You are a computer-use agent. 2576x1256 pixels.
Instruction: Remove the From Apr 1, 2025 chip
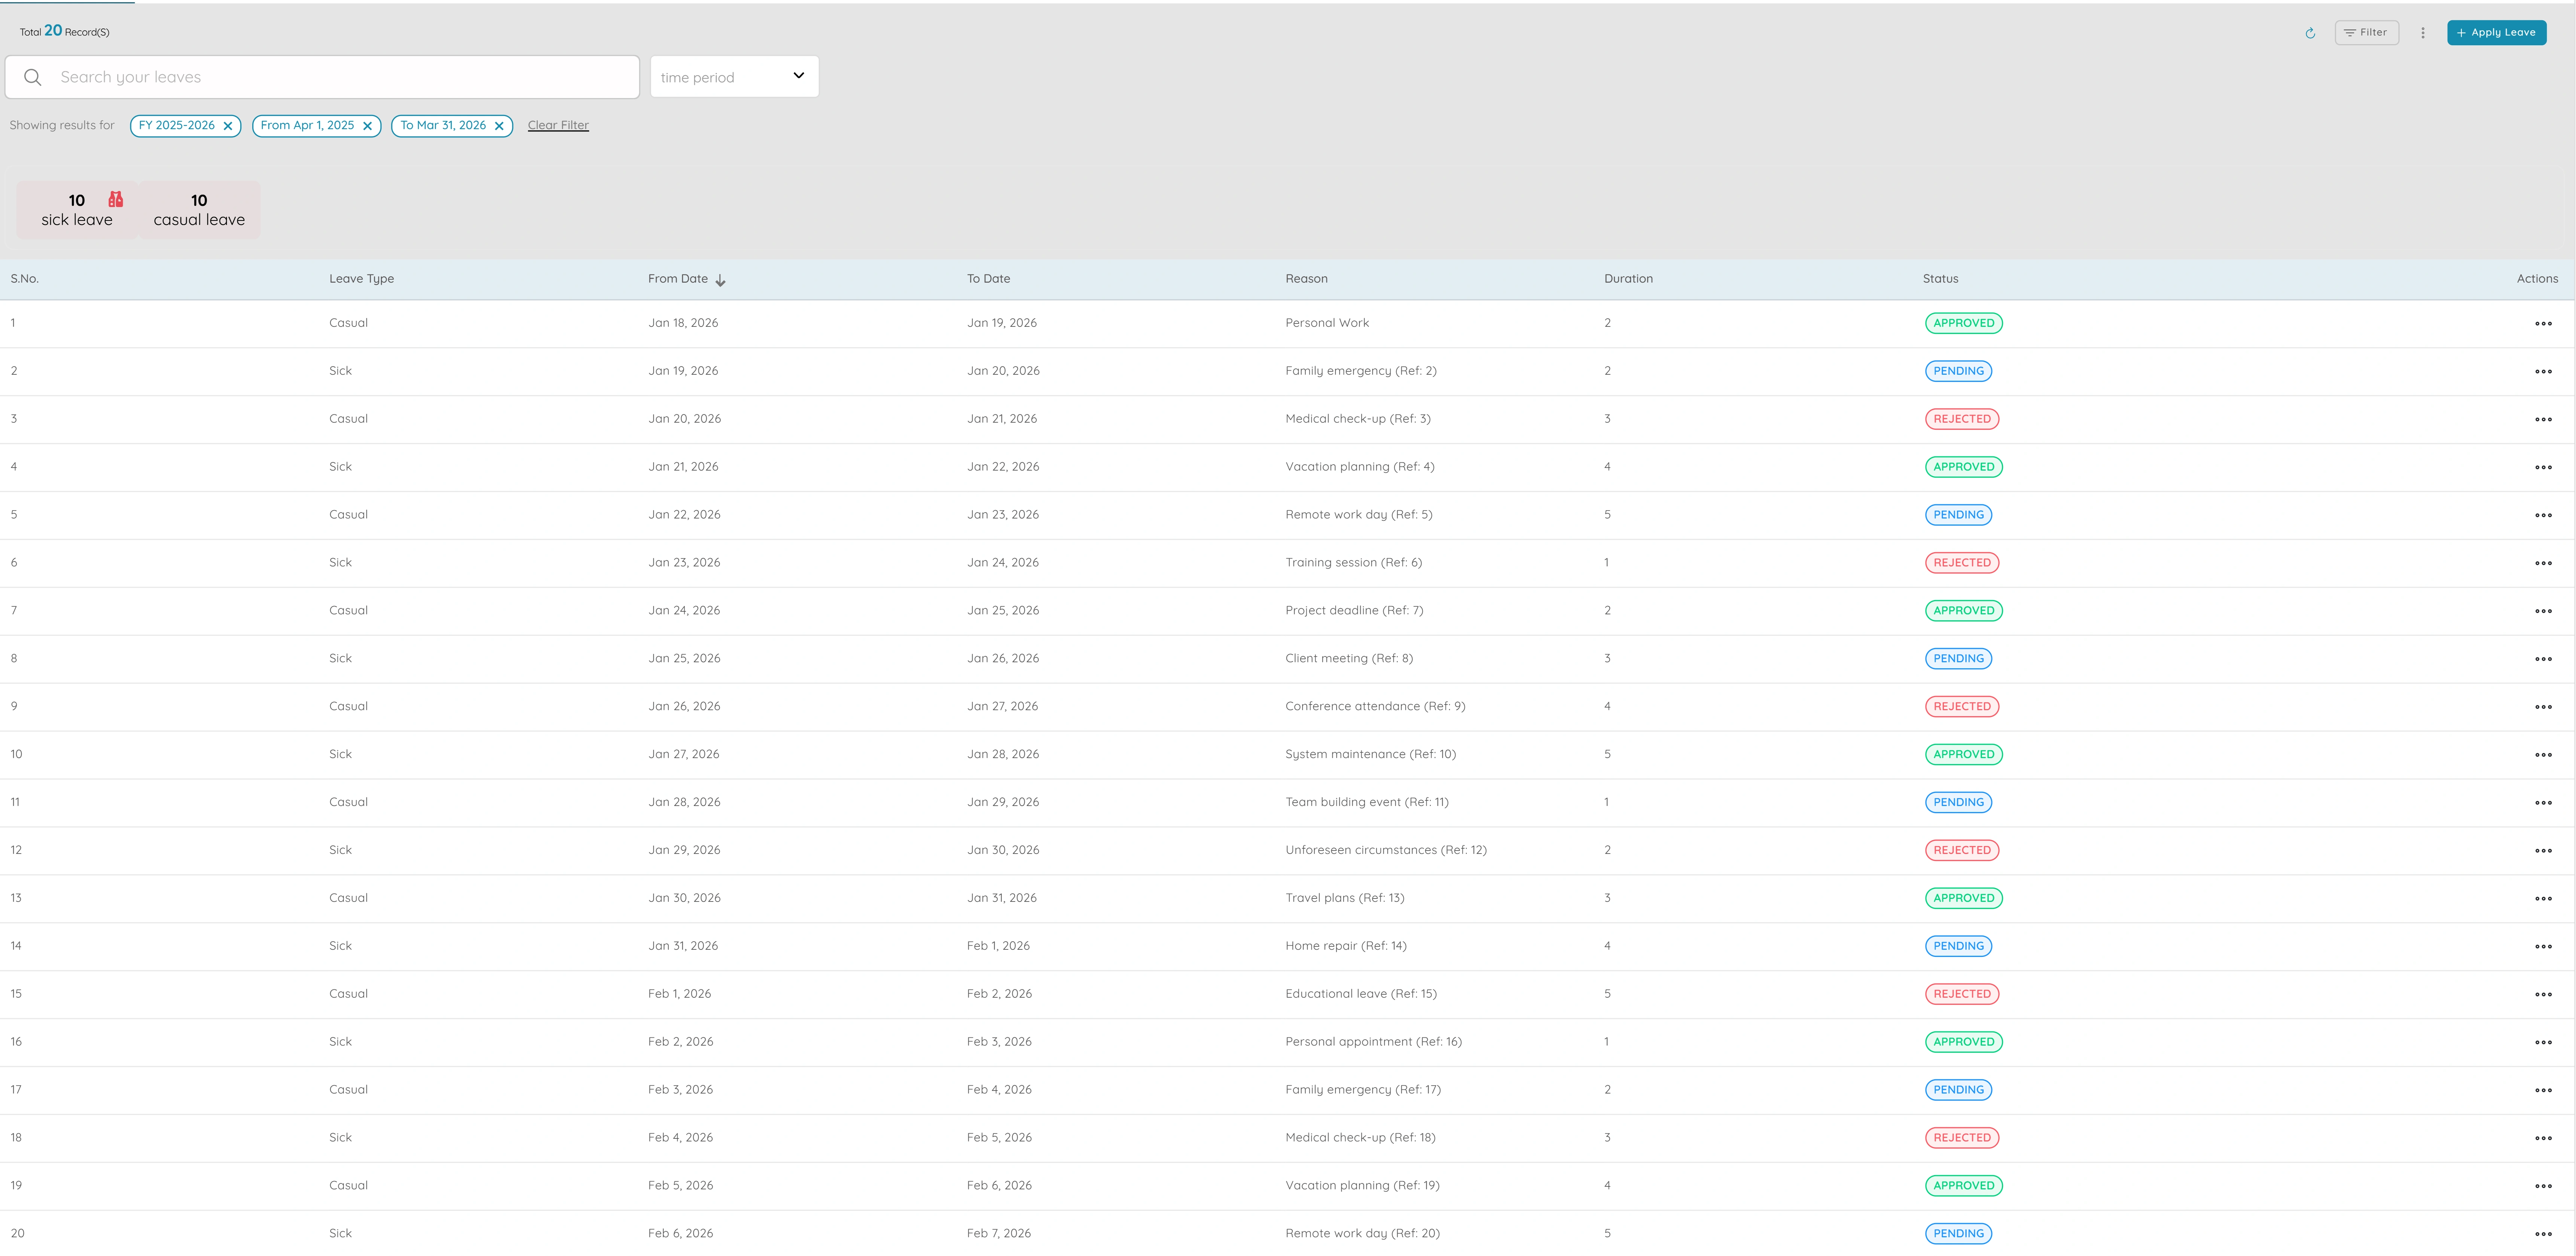pos(367,126)
